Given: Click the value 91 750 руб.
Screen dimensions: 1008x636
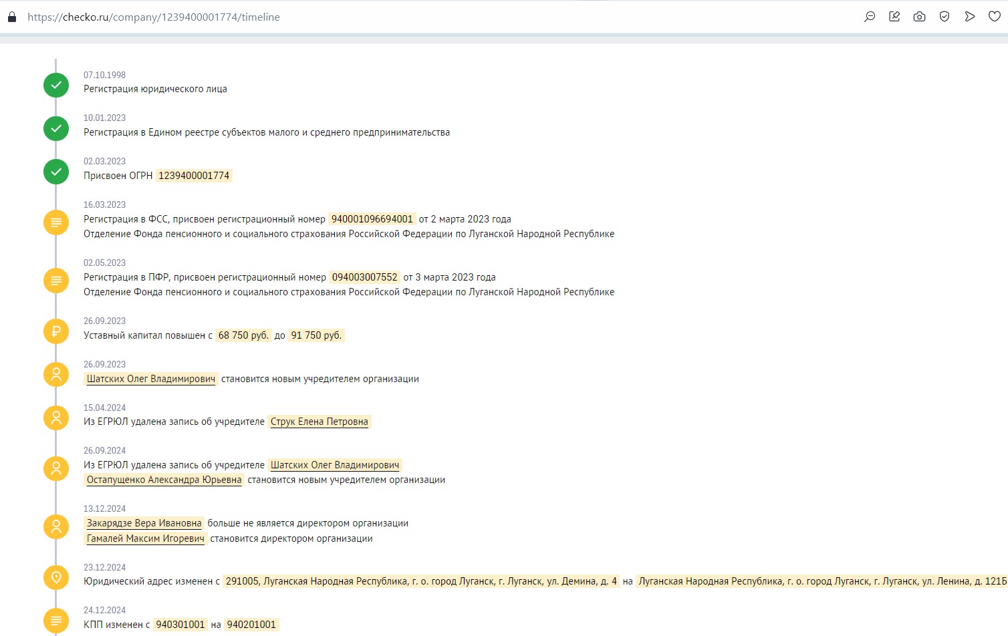Looking at the screenshot, I should tap(316, 335).
